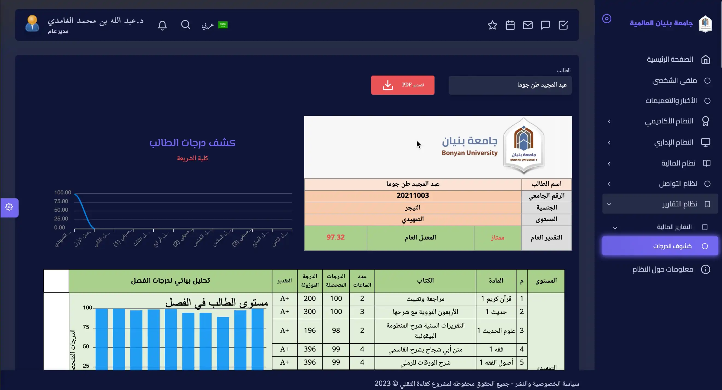Click the tasks checkmark-square icon

(563, 25)
